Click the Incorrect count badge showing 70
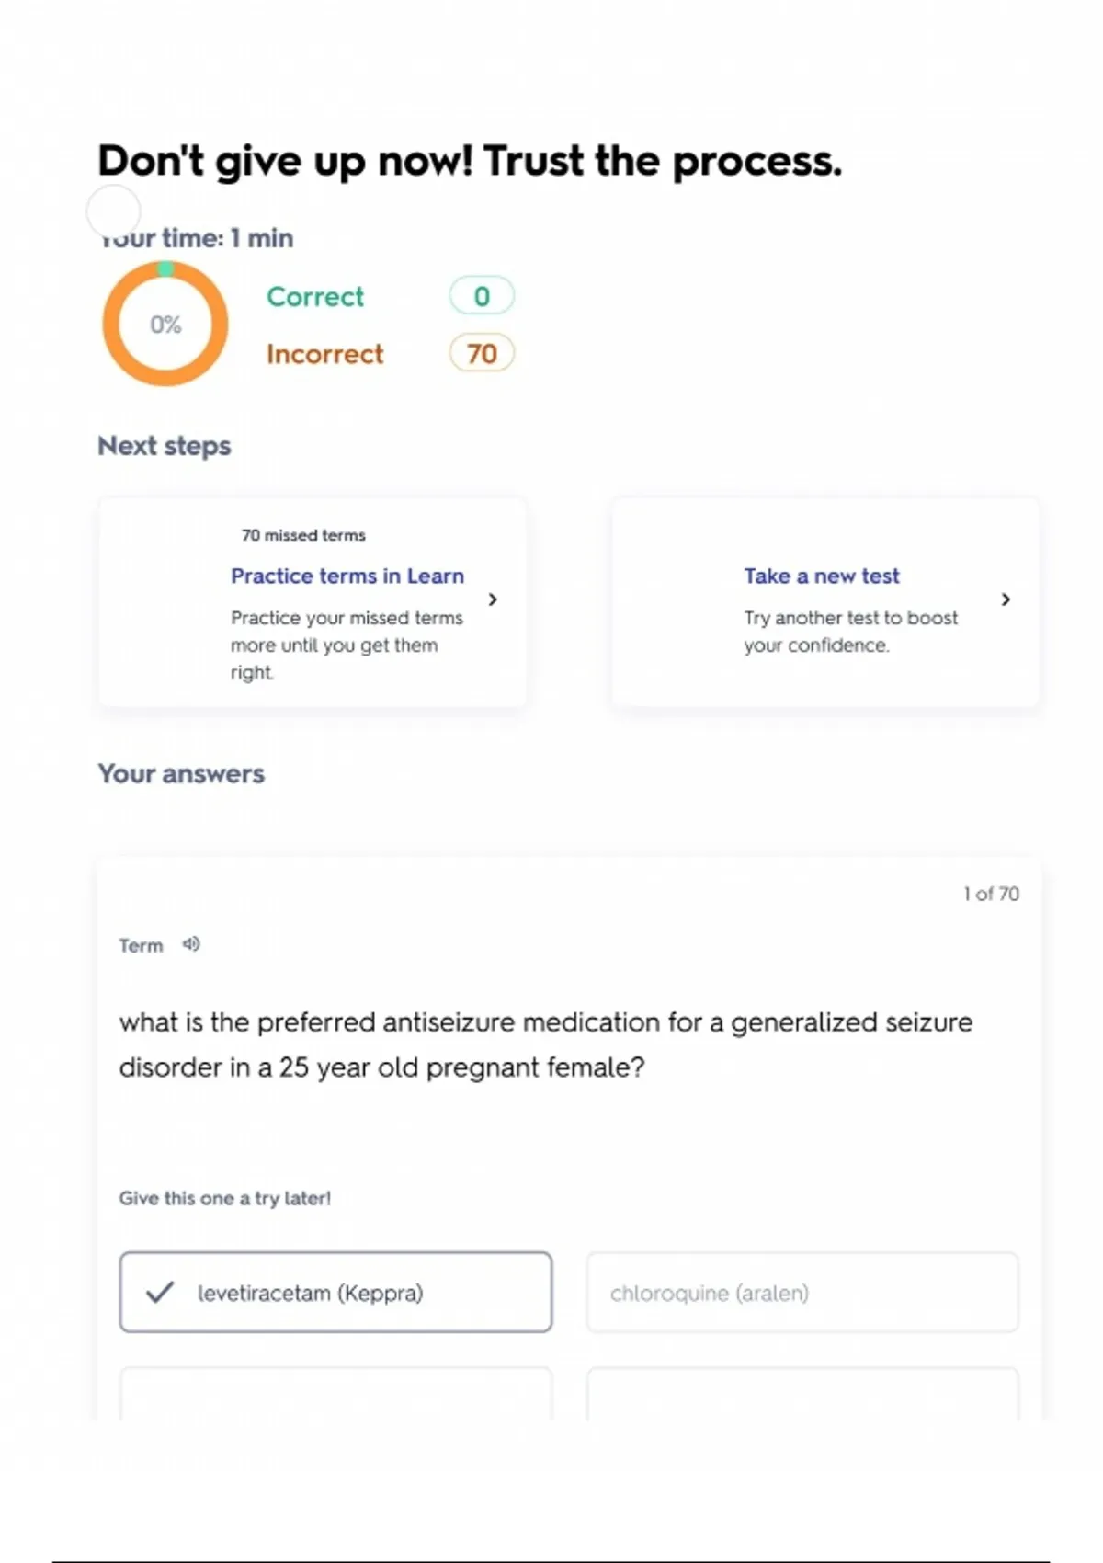Image resolution: width=1103 pixels, height=1563 pixels. (482, 353)
